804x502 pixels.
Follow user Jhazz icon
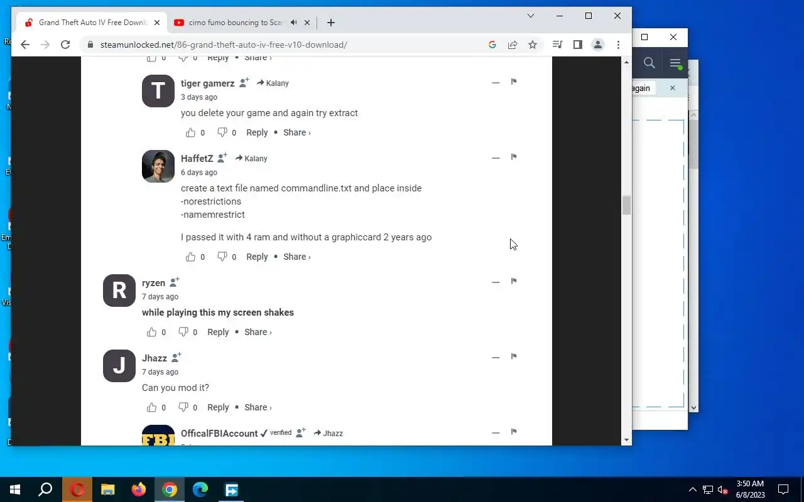(x=177, y=357)
